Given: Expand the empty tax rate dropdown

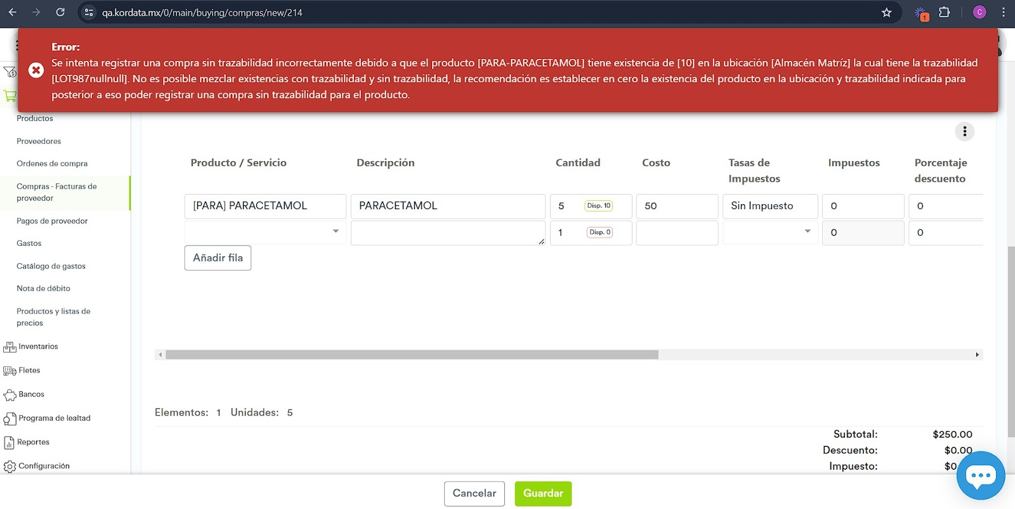Looking at the screenshot, I should pyautogui.click(x=807, y=232).
